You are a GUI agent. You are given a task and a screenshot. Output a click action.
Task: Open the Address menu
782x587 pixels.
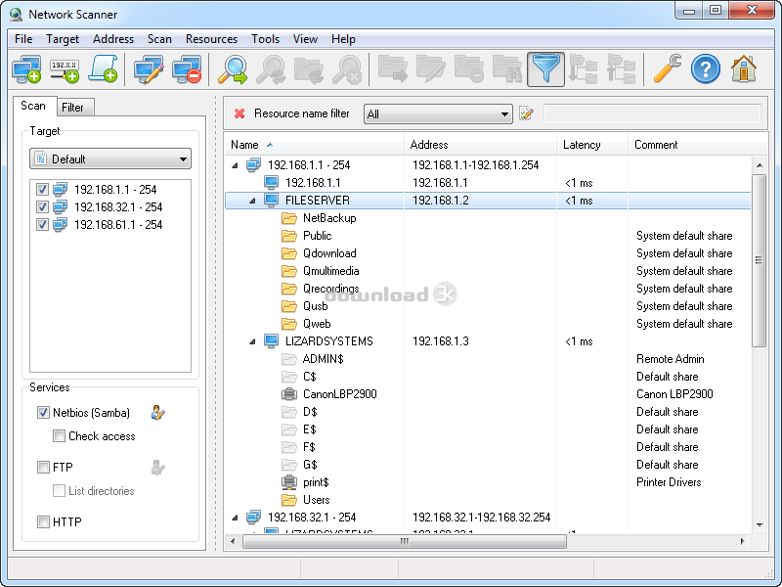pyautogui.click(x=113, y=39)
